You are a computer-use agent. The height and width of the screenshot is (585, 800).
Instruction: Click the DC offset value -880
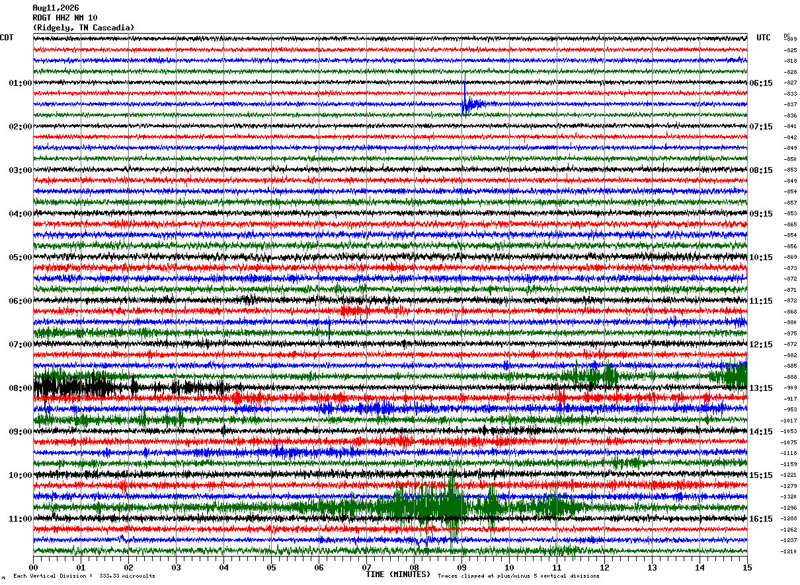pos(790,322)
